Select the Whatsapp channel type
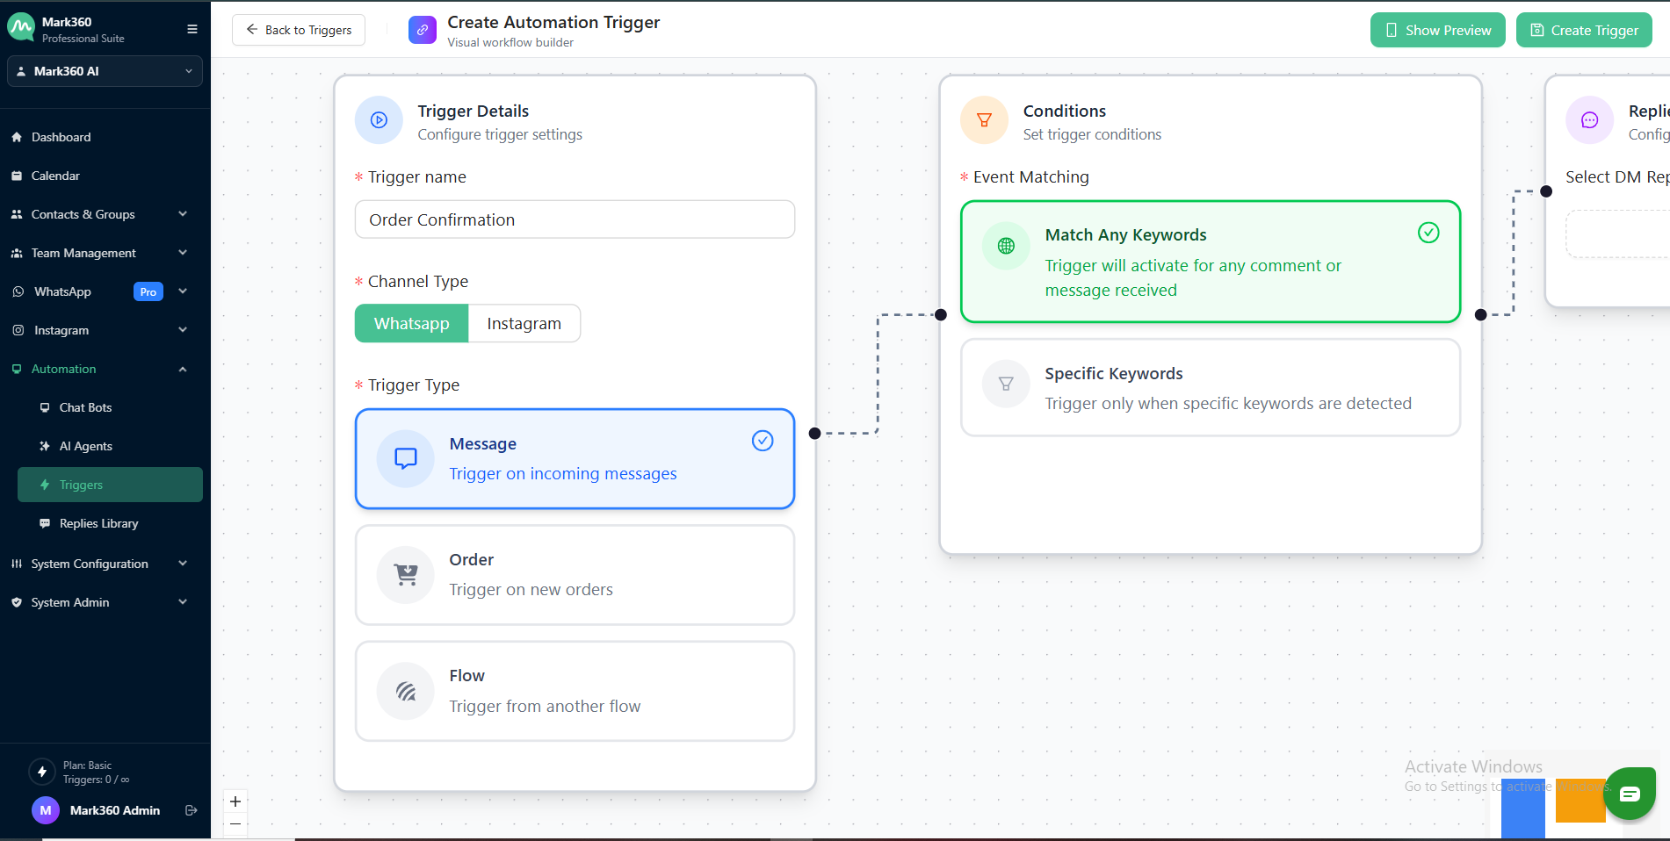Screen dimensions: 1670x841 [x=411, y=323]
